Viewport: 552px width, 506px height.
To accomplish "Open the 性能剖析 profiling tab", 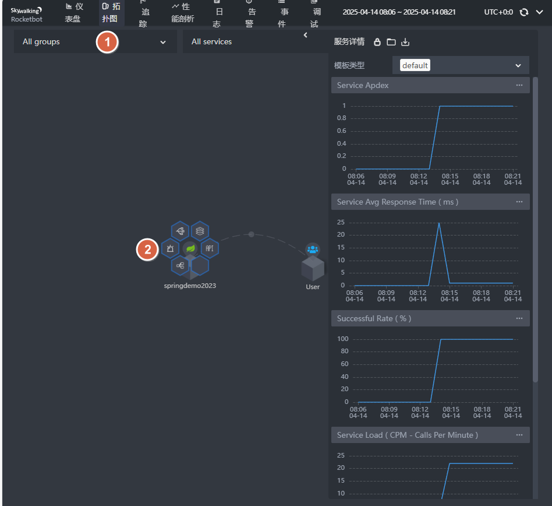I will click(182, 13).
